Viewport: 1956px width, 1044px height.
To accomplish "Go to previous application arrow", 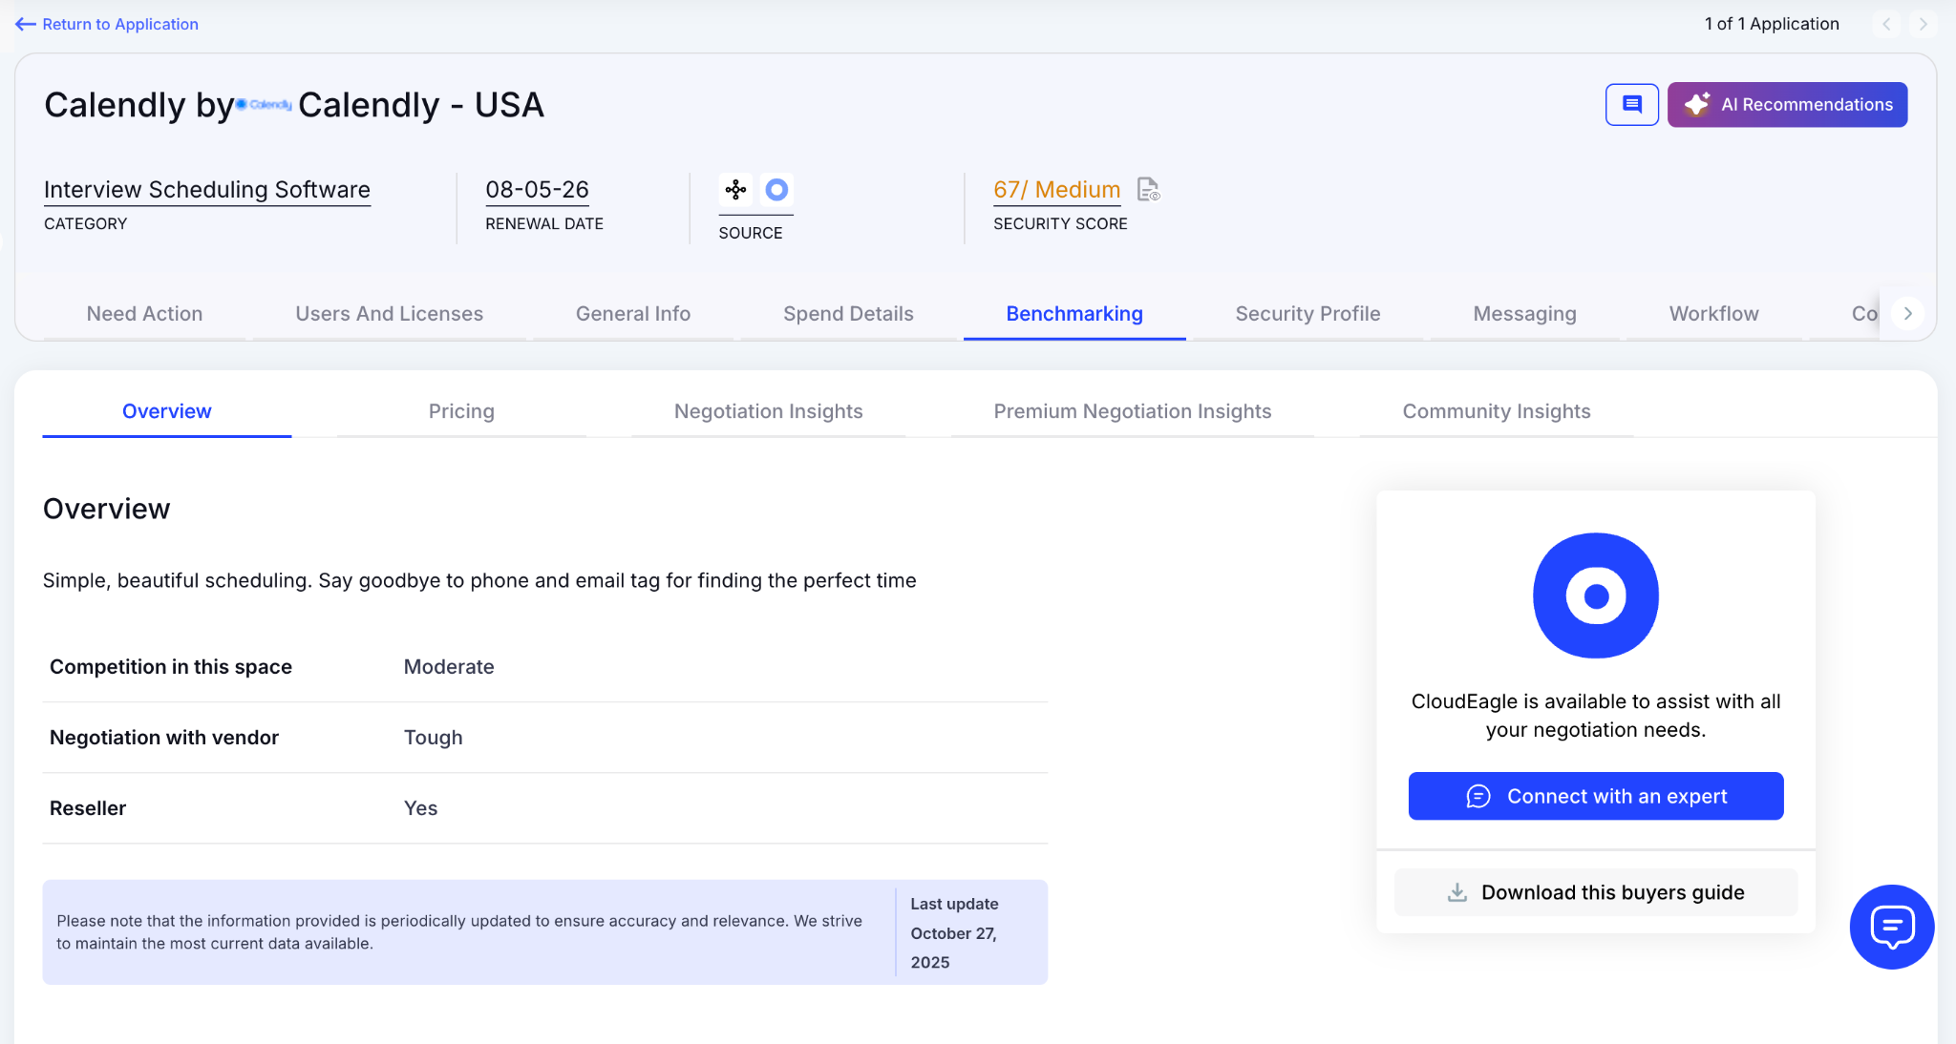I will tap(1886, 24).
